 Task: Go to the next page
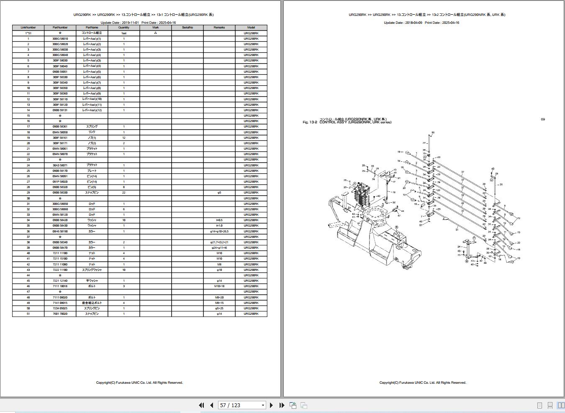[x=271, y=405]
